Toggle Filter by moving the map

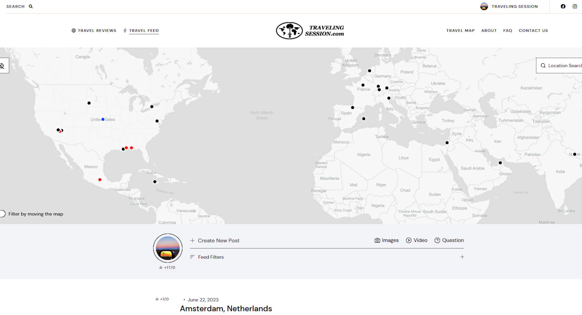pos(2,214)
